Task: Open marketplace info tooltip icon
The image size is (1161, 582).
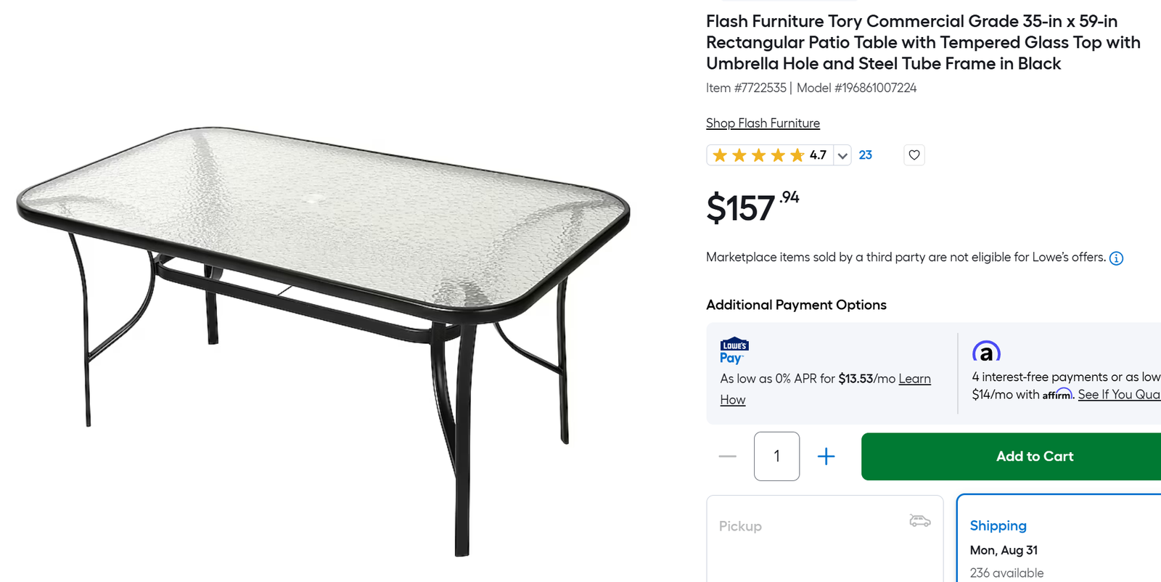Action: point(1117,258)
